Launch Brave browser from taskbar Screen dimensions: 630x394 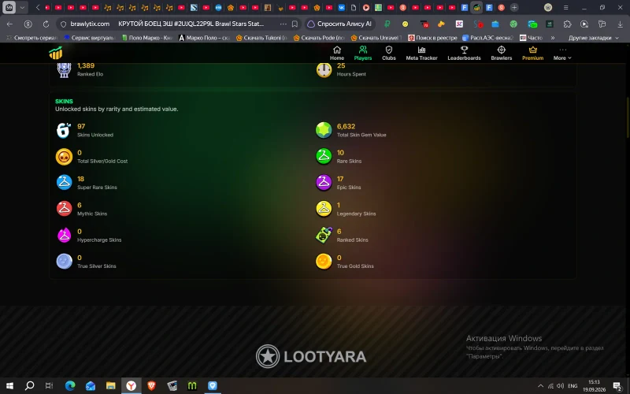pos(151,385)
